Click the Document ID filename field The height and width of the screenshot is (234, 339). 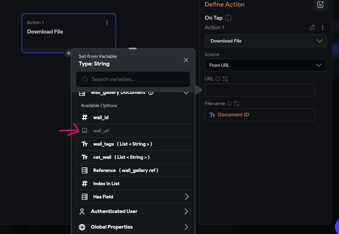tap(260, 115)
